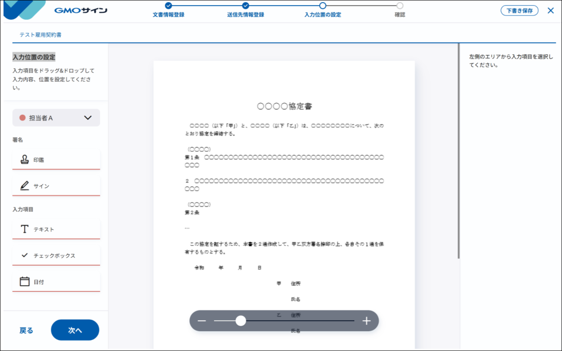Select the 入力位置の設定 step circle
This screenshot has width=562, height=351.
323,6
